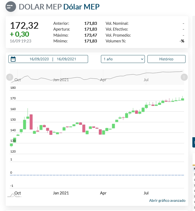Click the dashed blue zero volume line
Viewport: 195px width, 211px height.
click(x=97, y=175)
